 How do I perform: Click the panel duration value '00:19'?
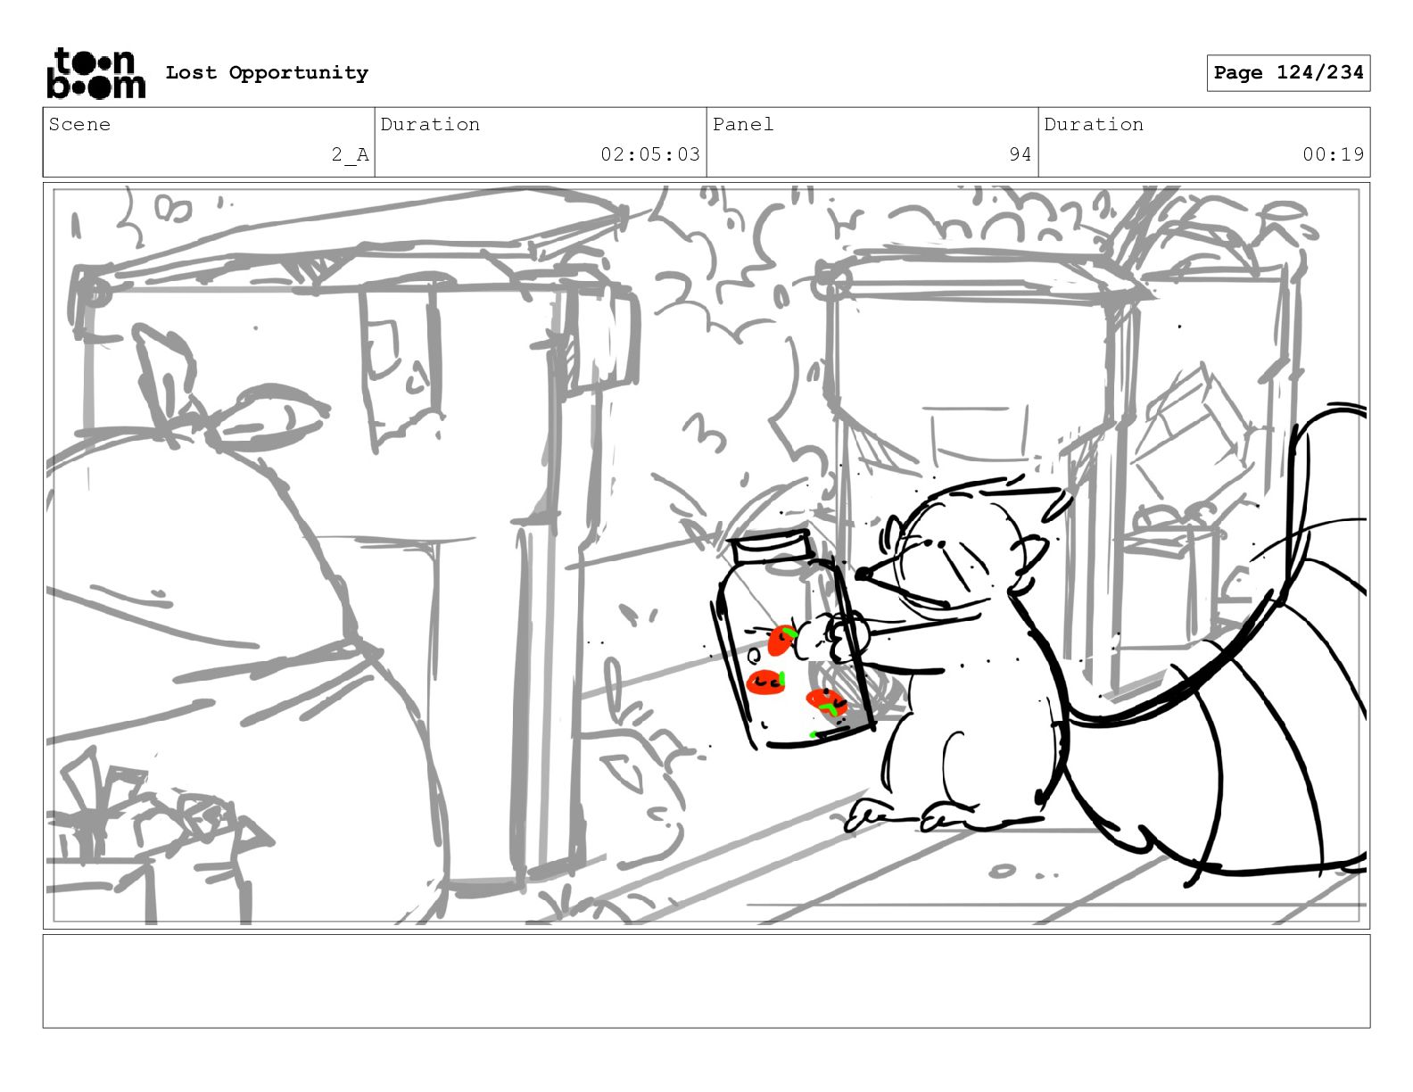(1333, 154)
